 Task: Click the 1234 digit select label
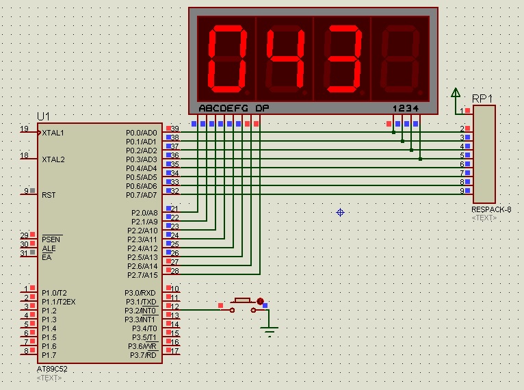tap(406, 108)
